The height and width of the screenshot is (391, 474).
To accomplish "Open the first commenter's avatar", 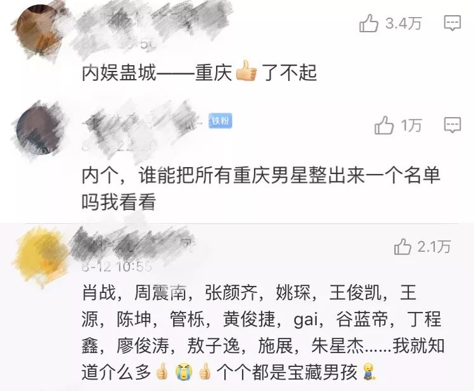I will (x=38, y=30).
